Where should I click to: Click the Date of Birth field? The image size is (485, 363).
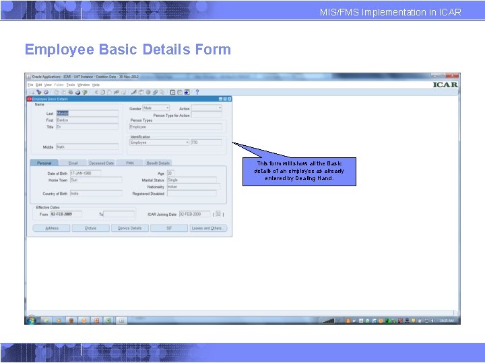point(86,173)
